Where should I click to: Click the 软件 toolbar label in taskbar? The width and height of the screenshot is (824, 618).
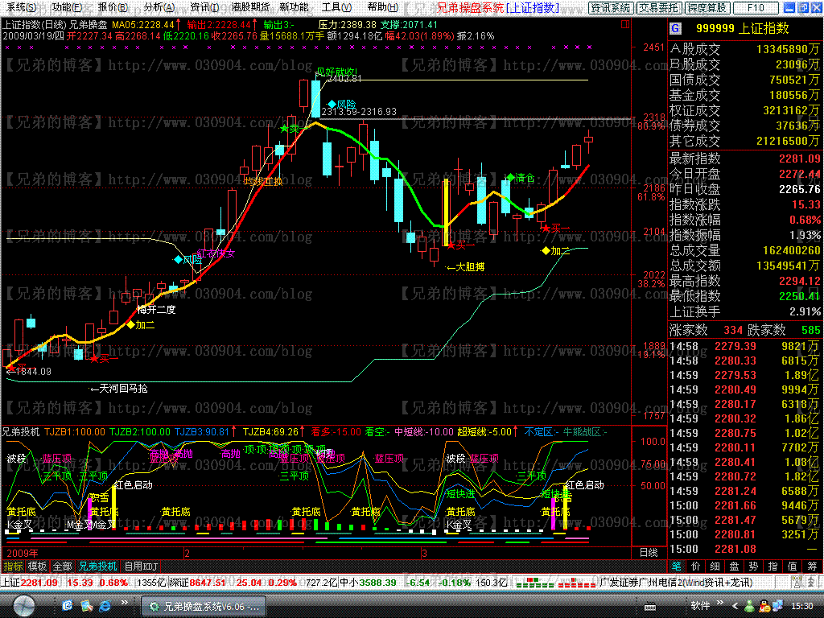701,606
